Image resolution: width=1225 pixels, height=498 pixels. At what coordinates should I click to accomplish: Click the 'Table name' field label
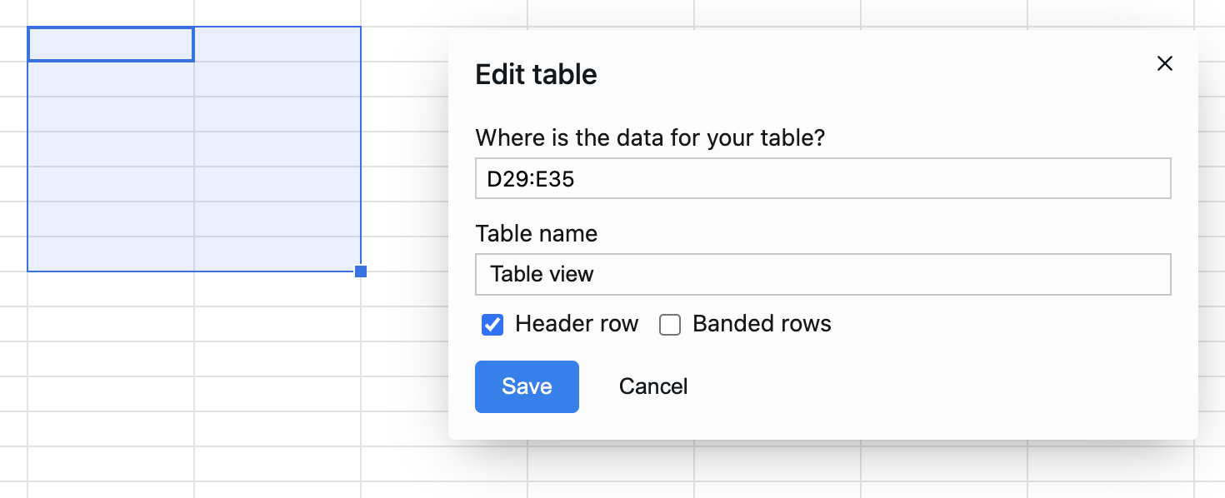tap(536, 233)
